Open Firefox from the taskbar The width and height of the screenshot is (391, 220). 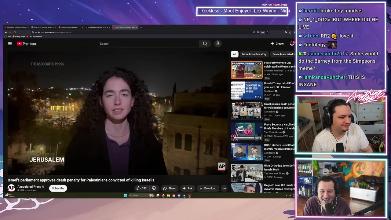(163, 196)
